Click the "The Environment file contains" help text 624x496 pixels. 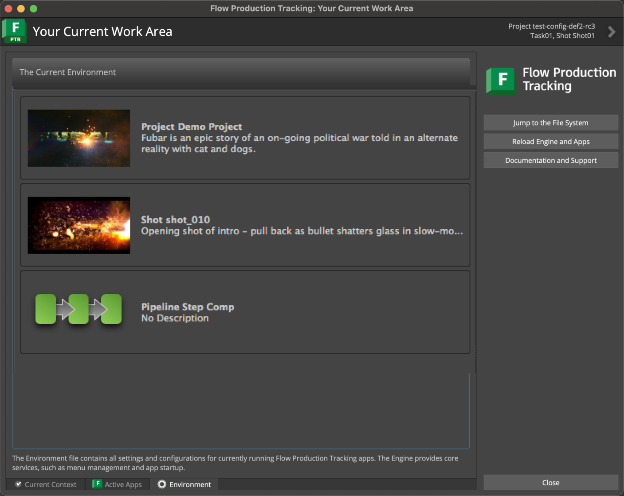[x=235, y=463]
